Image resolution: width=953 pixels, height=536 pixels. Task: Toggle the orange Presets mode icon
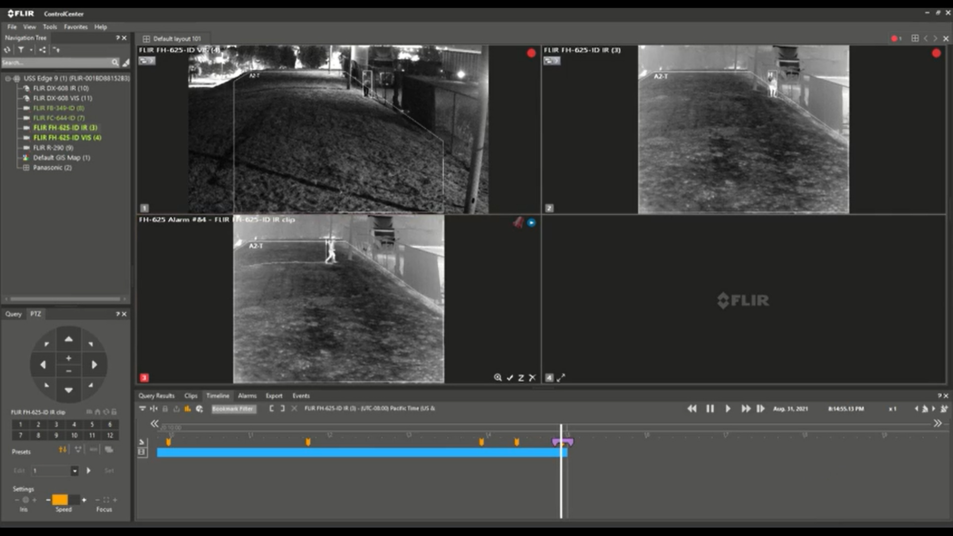pos(62,450)
